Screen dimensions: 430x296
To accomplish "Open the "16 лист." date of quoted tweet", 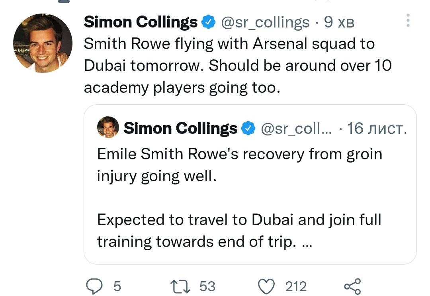I will click(377, 128).
